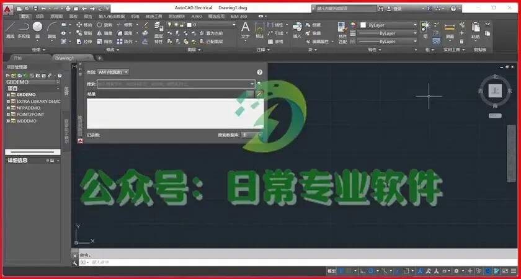Switch to the 原理图 (Schematic) ribbon tab
The width and height of the screenshot is (521, 279).
(56, 16)
